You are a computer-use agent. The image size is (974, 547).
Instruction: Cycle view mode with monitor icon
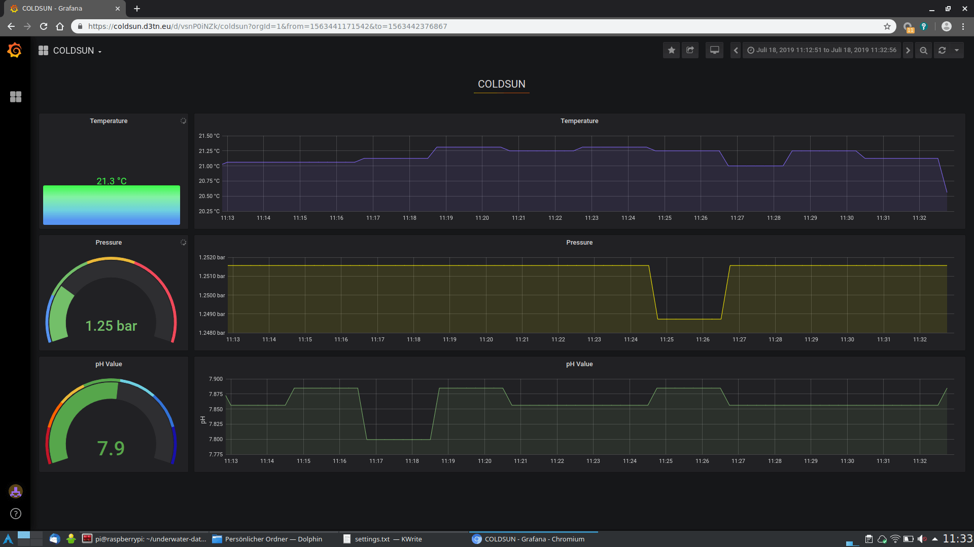tap(714, 50)
